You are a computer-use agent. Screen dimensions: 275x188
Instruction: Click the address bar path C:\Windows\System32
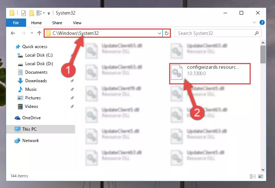tap(75, 33)
